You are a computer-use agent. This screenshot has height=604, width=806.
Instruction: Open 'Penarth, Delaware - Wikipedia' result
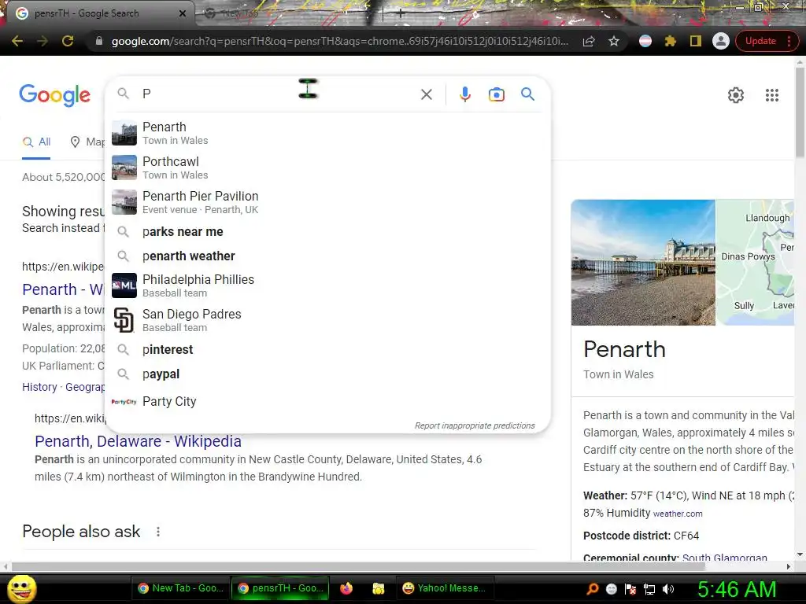click(x=138, y=441)
